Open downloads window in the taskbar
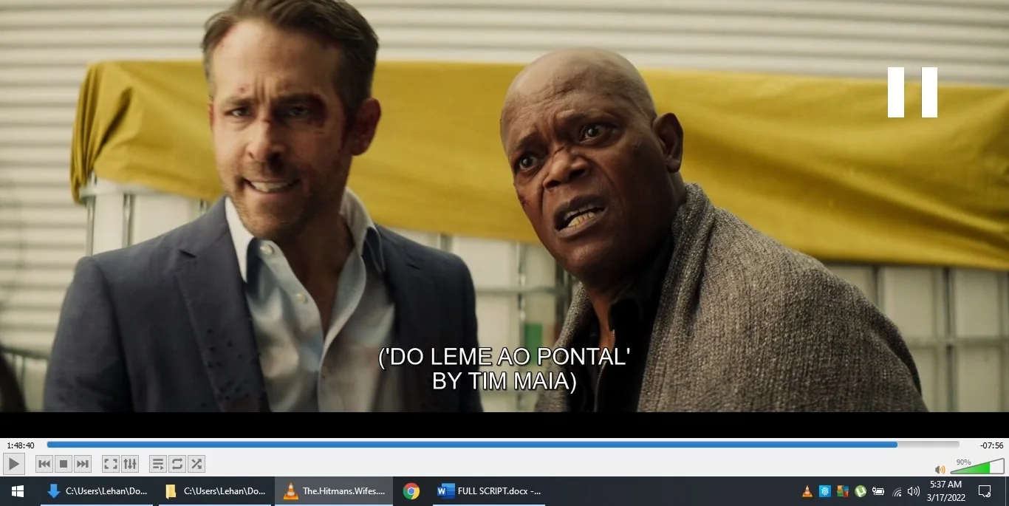 pyautogui.click(x=97, y=491)
